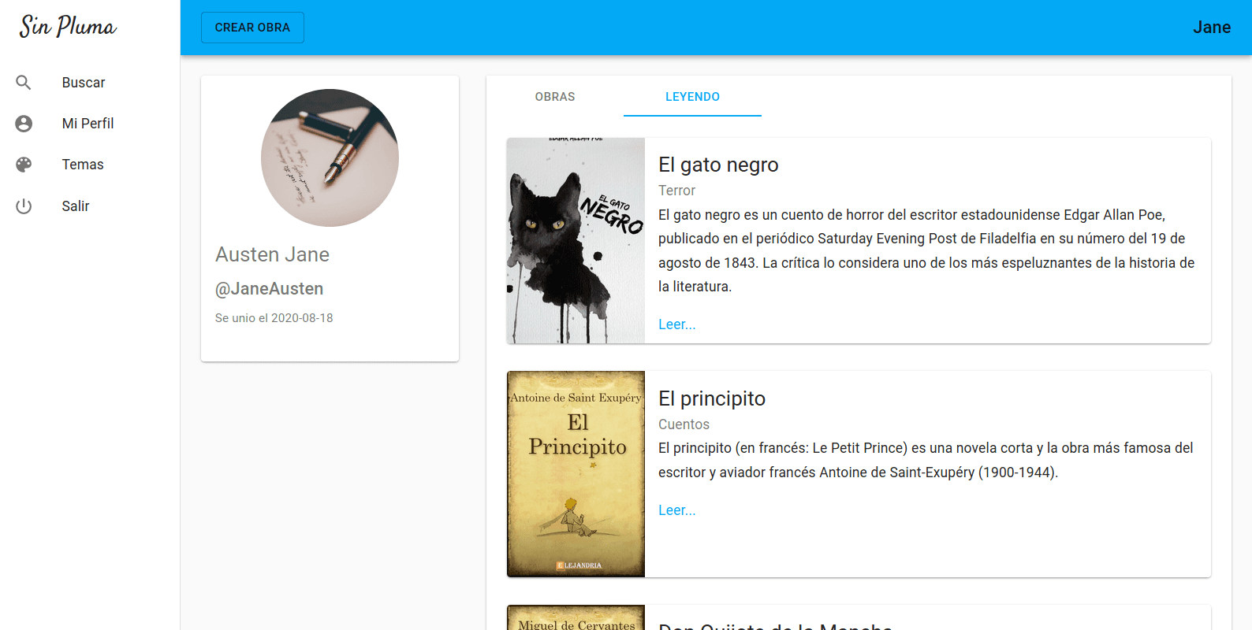Viewport: 1252px width, 630px height.
Task: Click the El gato negro description paragraph
Action: [x=927, y=250]
